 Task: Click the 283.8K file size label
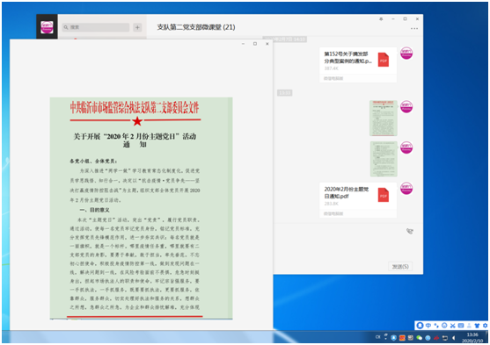[332, 204]
